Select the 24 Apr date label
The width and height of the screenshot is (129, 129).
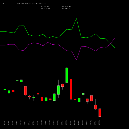(21, 123)
